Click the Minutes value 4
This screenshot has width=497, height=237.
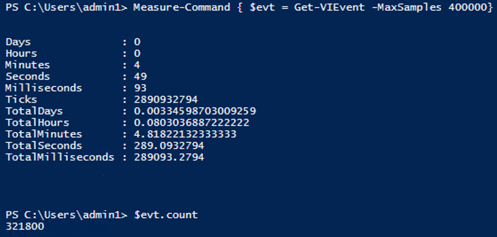point(137,65)
